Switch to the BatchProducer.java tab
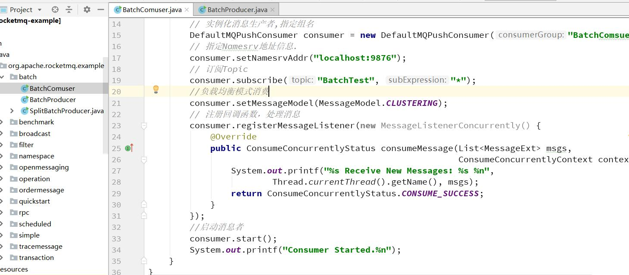This screenshot has height=275, width=629. tap(237, 9)
